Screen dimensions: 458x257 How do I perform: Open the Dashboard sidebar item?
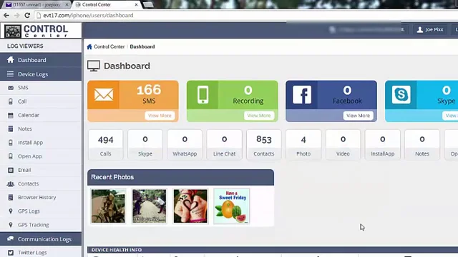tap(41, 60)
